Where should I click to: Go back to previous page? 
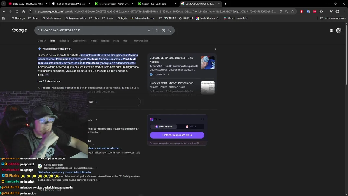pos(4,11)
